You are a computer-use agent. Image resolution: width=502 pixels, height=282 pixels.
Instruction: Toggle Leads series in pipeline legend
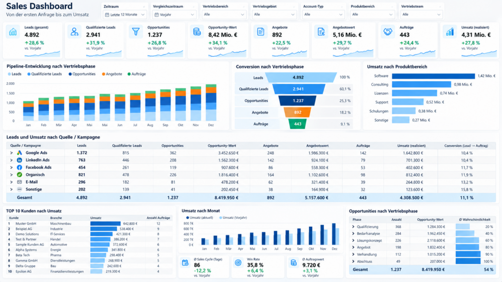pos(15,74)
